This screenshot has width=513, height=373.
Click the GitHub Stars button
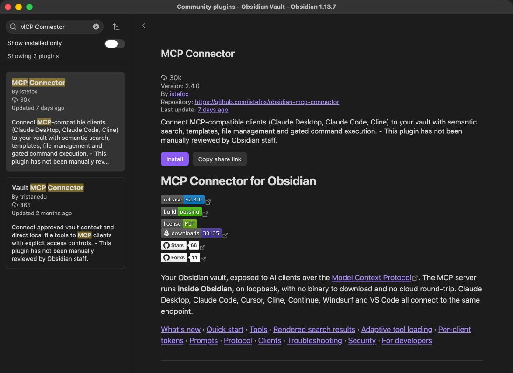tap(174, 245)
